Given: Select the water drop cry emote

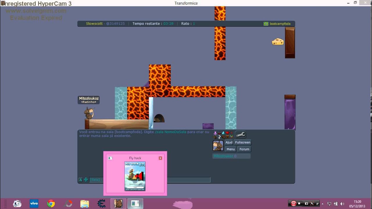Looking at the screenshot, I should pos(223,133).
